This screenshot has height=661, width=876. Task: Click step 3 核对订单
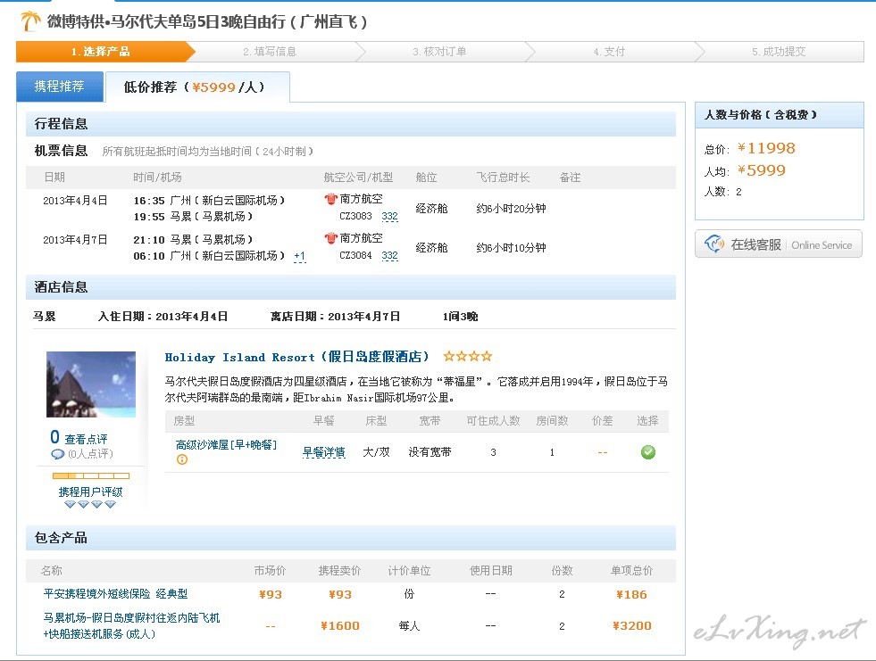point(439,52)
